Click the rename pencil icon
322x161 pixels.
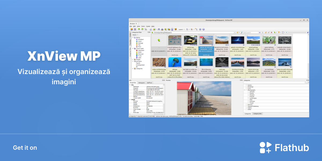[269, 32]
